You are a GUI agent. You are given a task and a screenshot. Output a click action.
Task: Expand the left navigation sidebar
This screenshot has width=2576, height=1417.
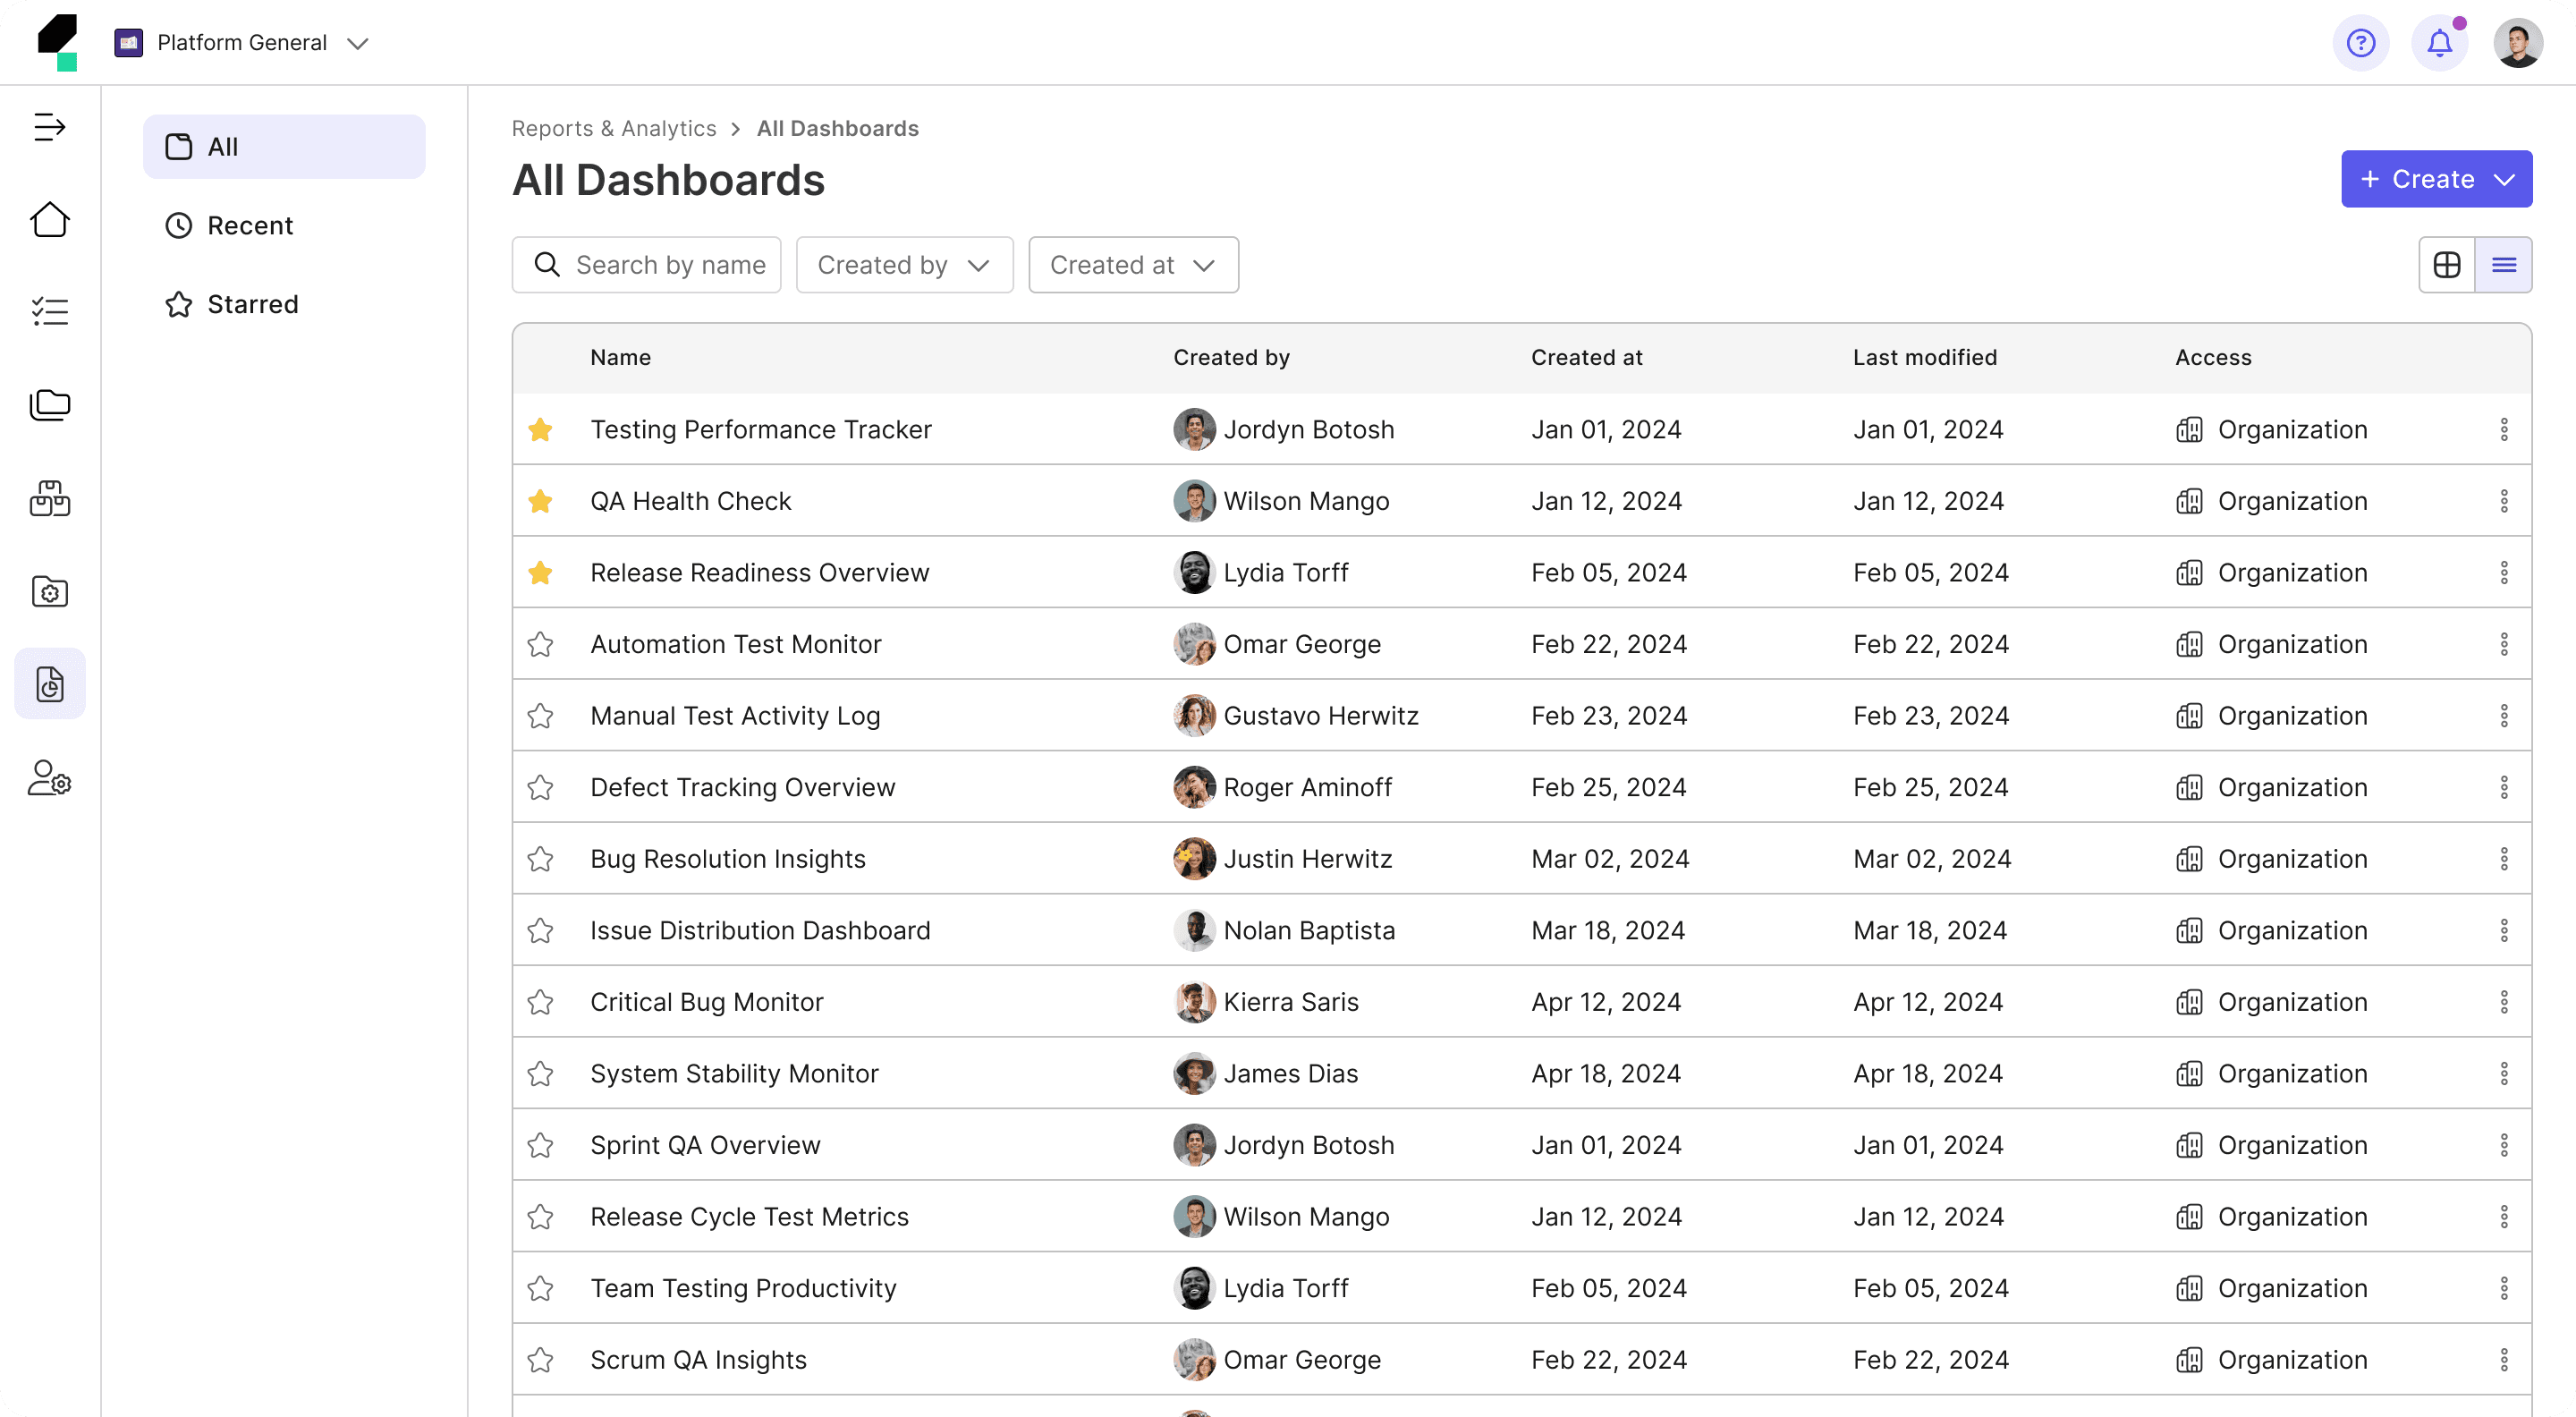49,127
